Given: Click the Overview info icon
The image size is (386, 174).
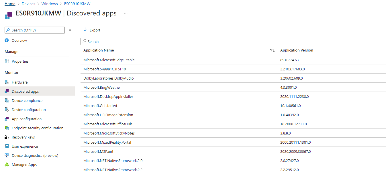Looking at the screenshot, I should tap(7, 41).
